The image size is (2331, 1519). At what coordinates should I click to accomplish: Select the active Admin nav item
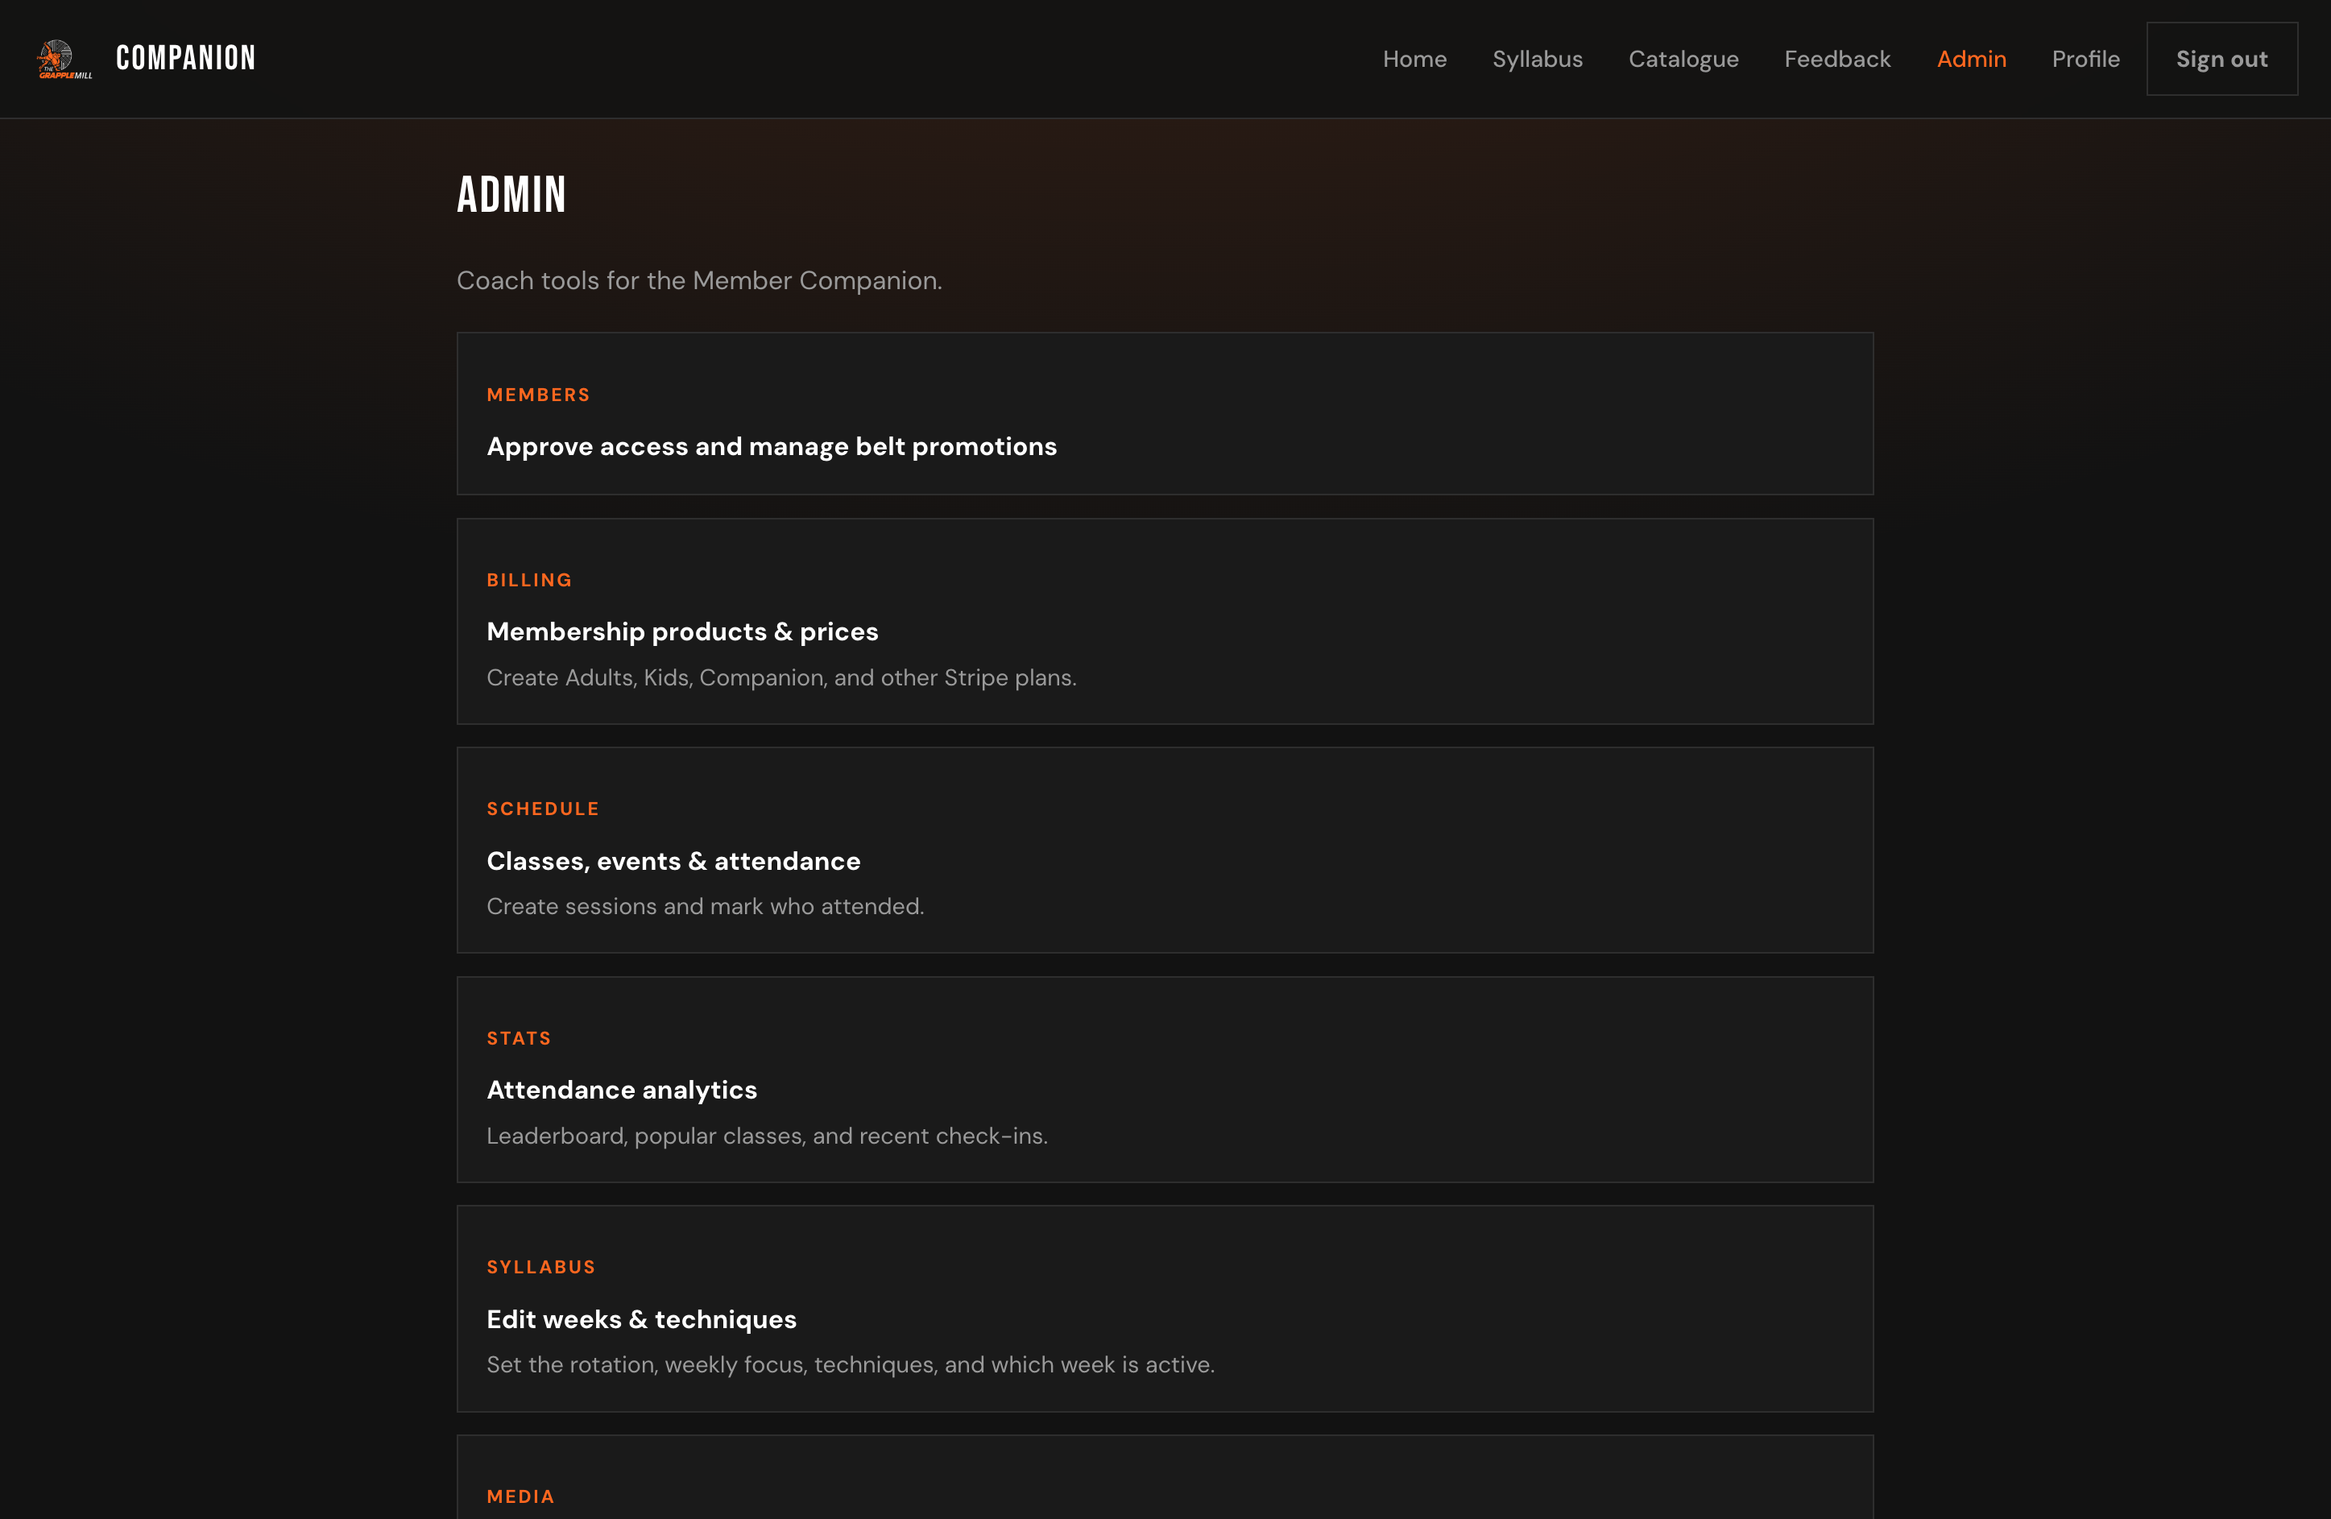pos(1971,59)
